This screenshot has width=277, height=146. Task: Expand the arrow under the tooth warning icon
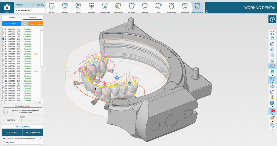point(272,114)
